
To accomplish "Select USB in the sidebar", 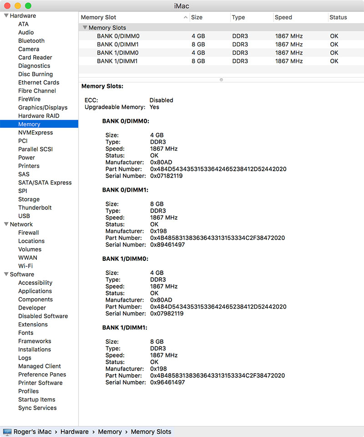I will [24, 216].
